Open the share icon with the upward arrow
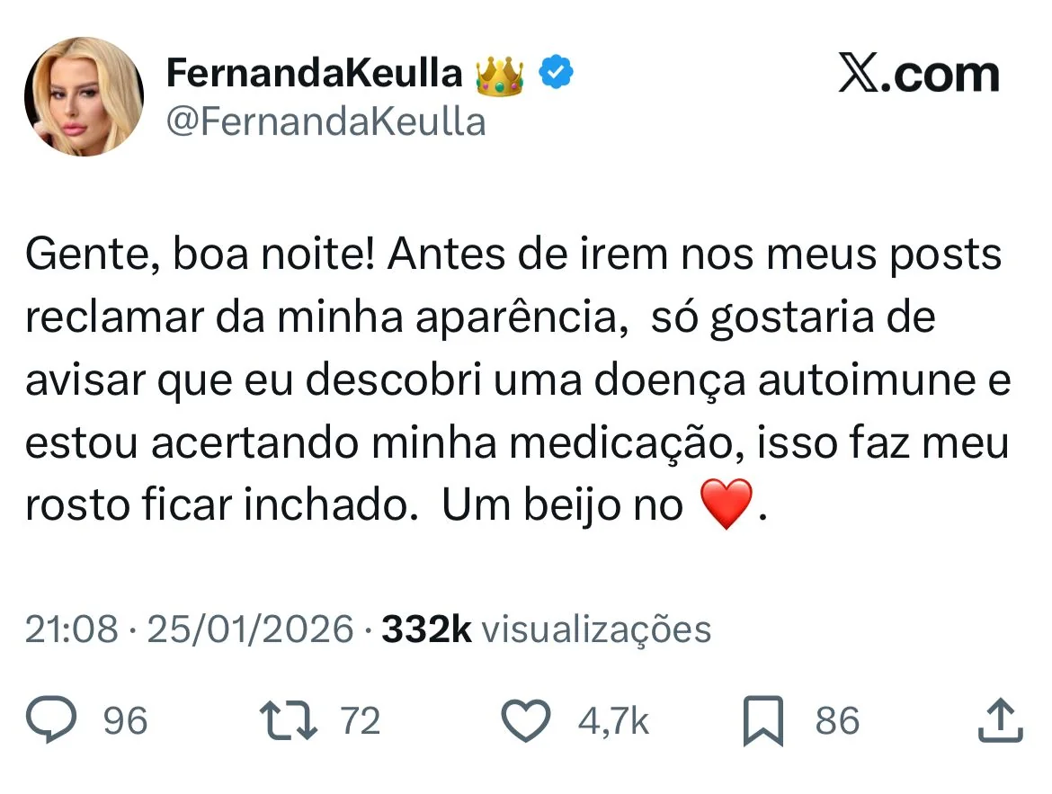The width and height of the screenshot is (1052, 794). click(x=999, y=721)
